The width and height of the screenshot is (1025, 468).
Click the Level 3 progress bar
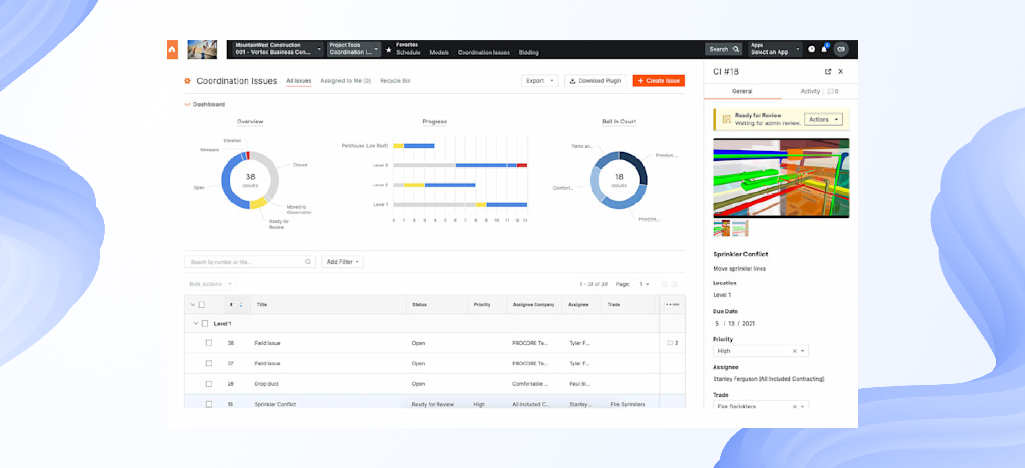tap(461, 165)
